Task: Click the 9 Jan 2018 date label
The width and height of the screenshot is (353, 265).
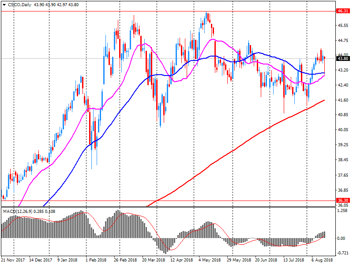Action: click(67, 260)
